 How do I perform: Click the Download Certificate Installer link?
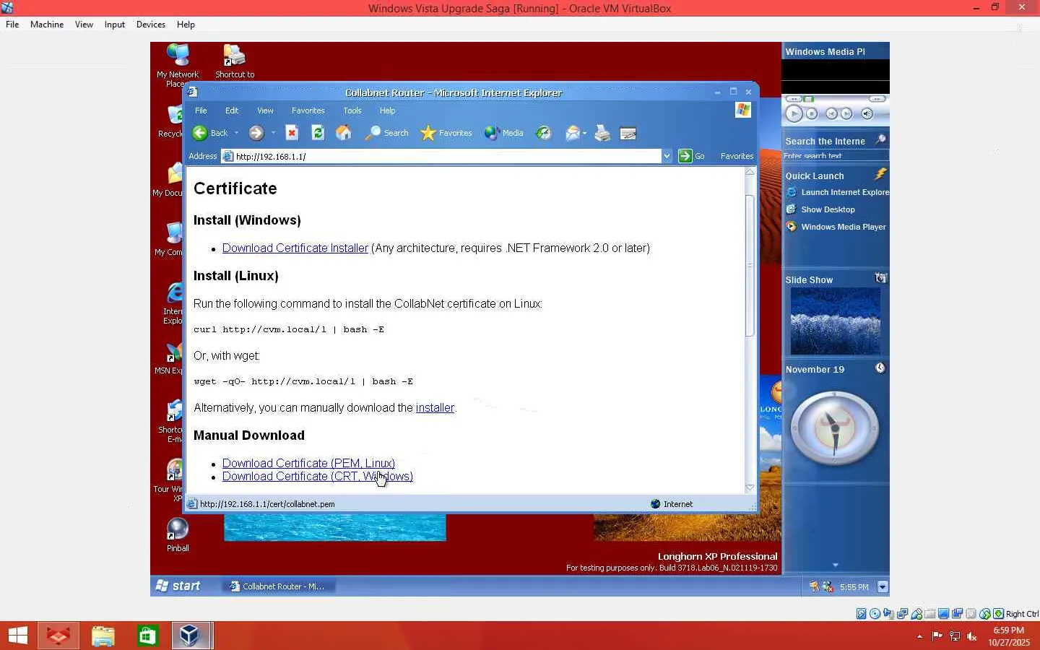(x=295, y=248)
